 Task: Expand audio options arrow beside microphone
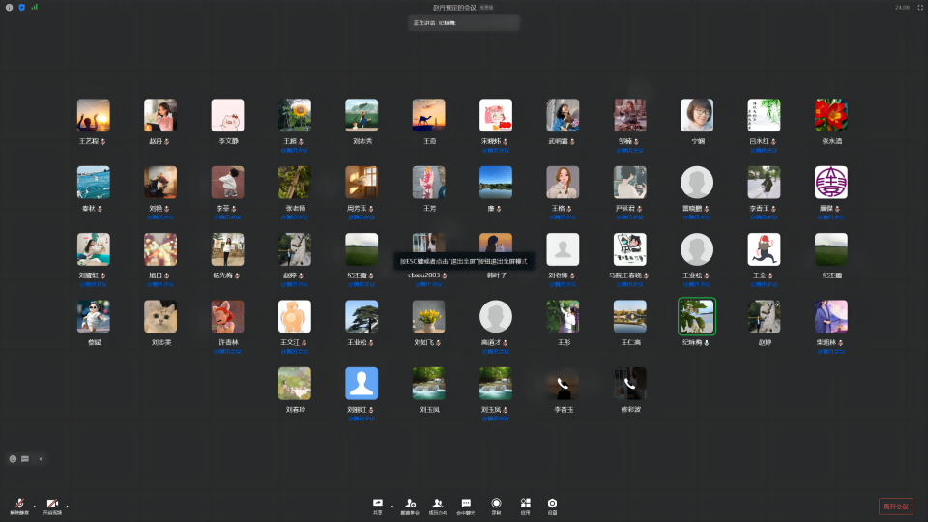(x=35, y=506)
